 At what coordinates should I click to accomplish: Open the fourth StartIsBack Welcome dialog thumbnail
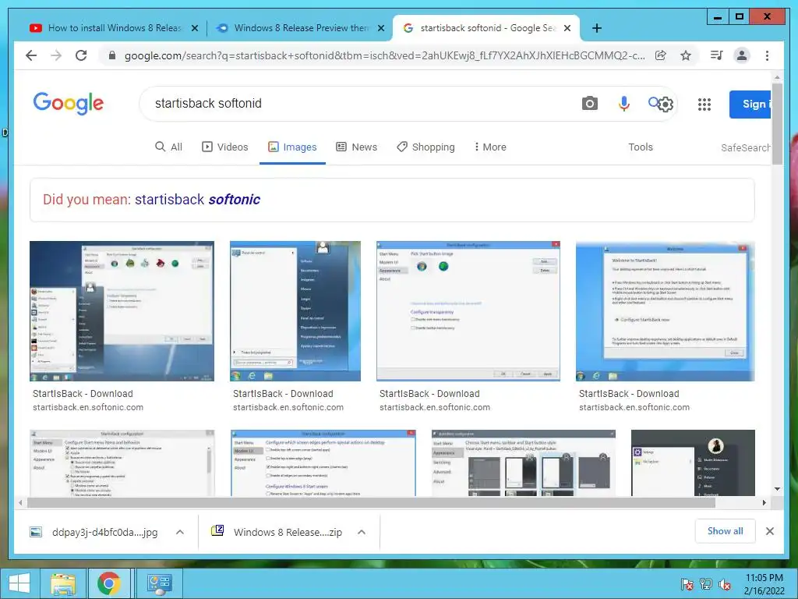(x=666, y=310)
